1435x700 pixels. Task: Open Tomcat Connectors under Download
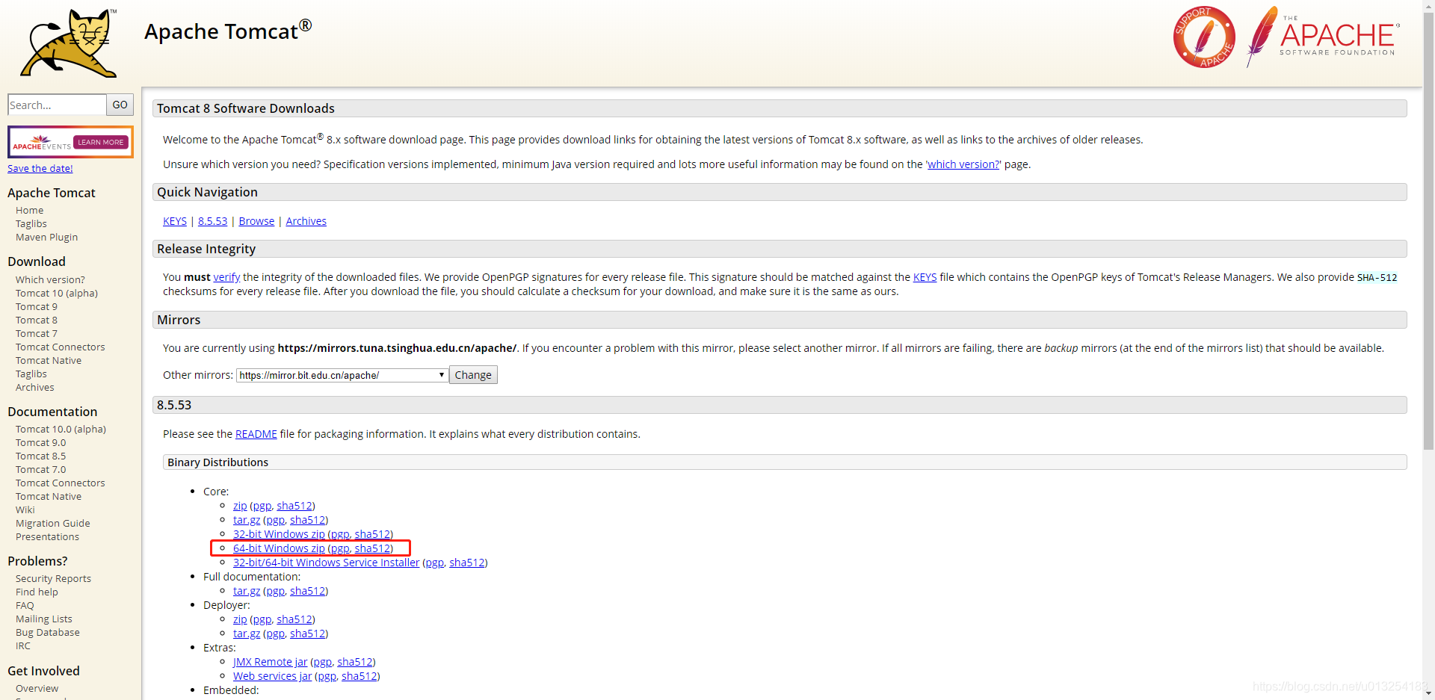click(x=60, y=347)
